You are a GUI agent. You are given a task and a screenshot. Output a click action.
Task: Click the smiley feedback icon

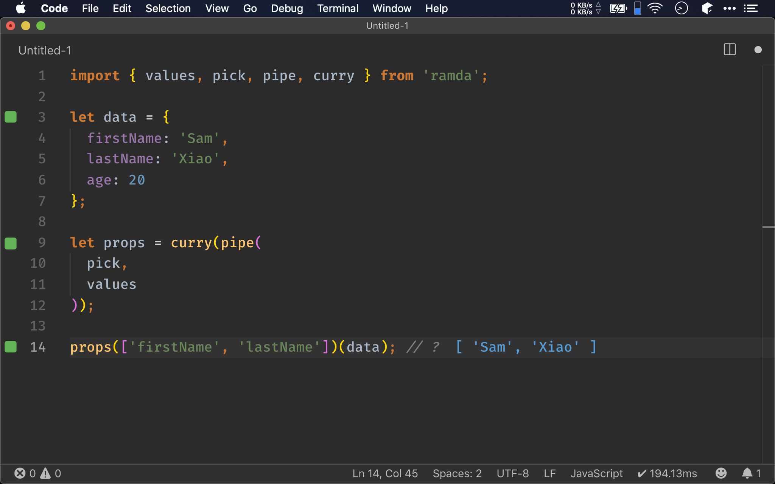tap(721, 473)
